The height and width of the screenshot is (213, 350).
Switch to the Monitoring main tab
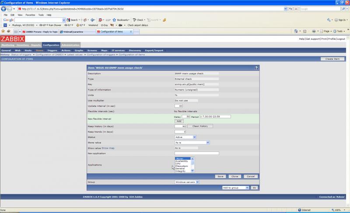coord(8,45)
